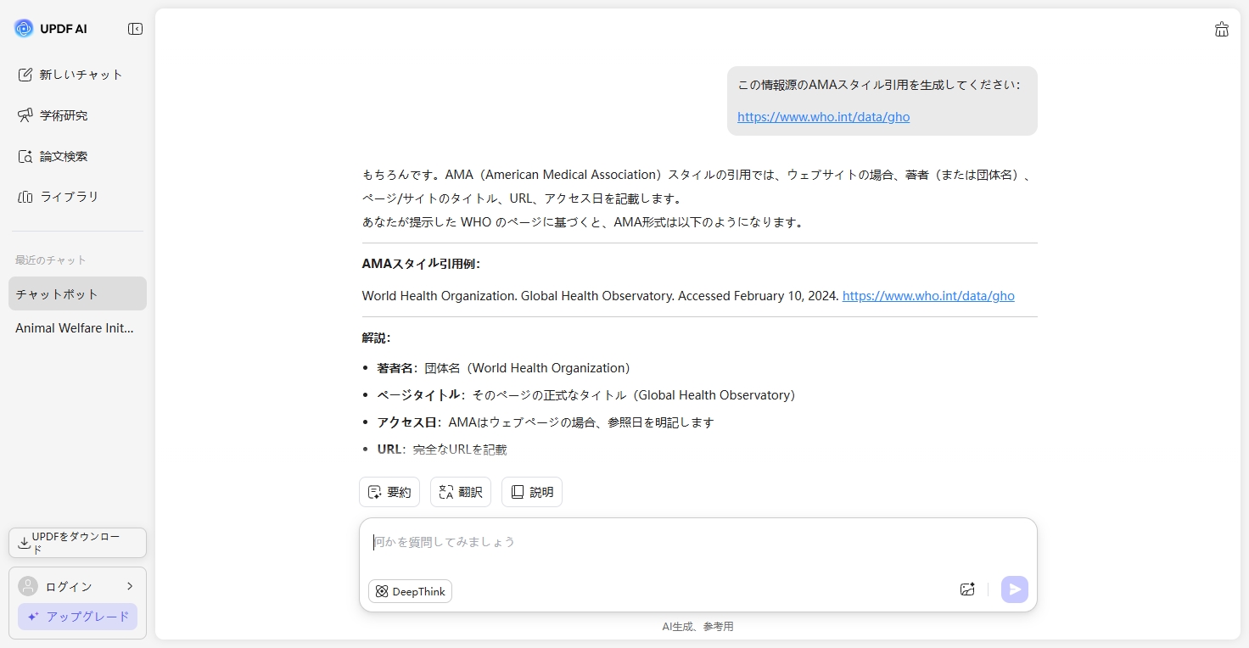Click the send arrow button

(x=1015, y=589)
